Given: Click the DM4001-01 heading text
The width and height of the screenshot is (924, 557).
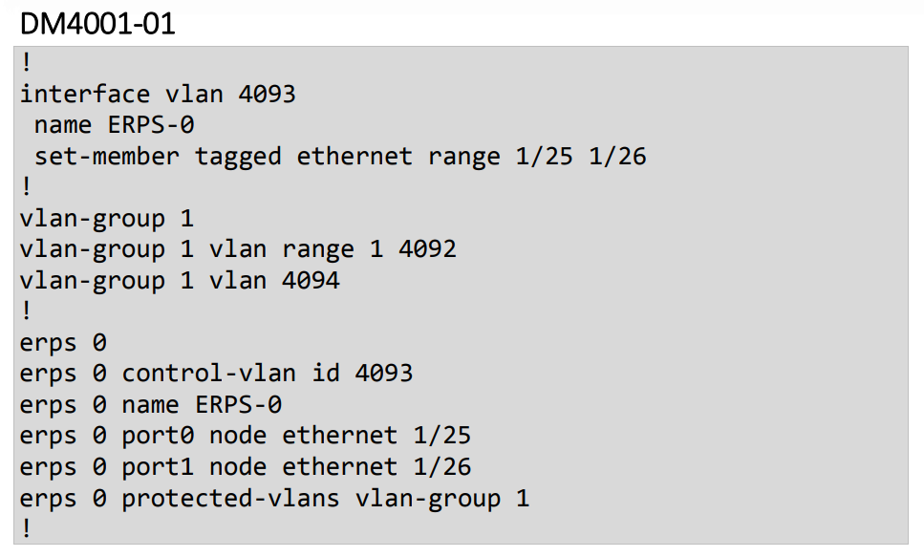Looking at the screenshot, I should coord(97,23).
